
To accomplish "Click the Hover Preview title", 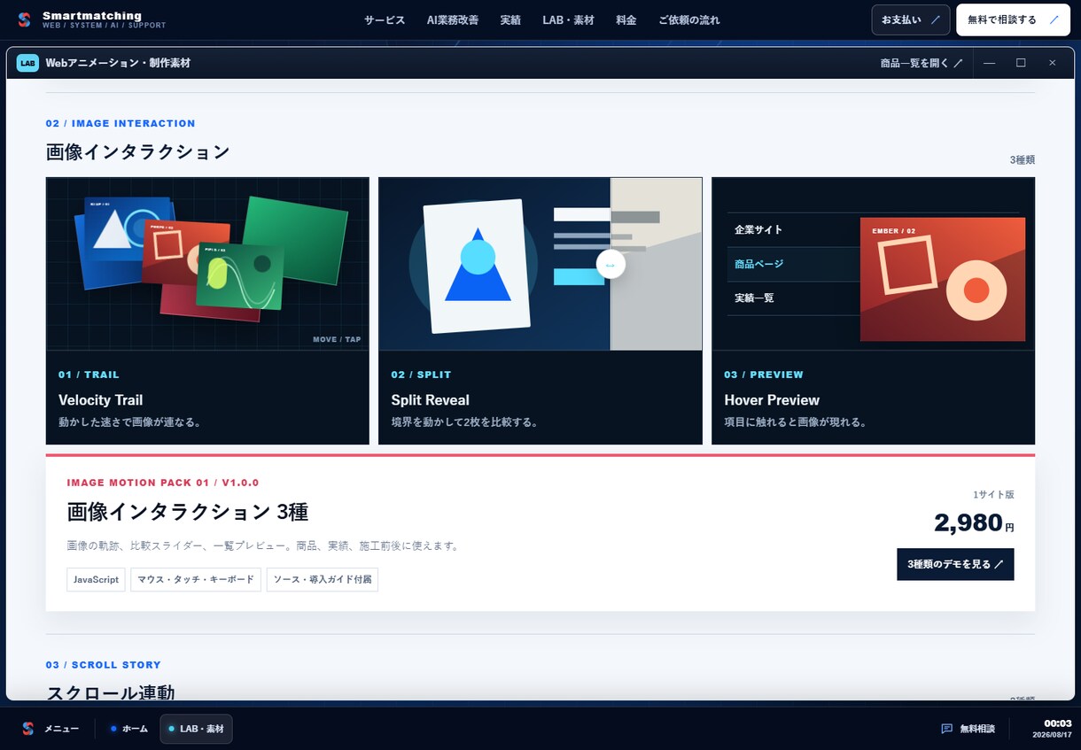I will (772, 400).
